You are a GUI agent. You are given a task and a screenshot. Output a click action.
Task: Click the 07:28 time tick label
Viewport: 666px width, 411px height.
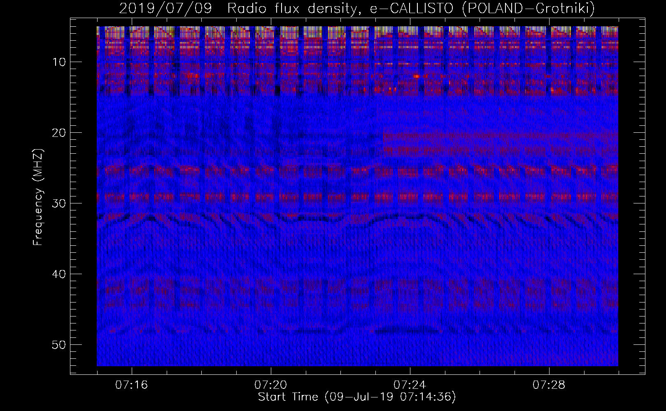[549, 385]
